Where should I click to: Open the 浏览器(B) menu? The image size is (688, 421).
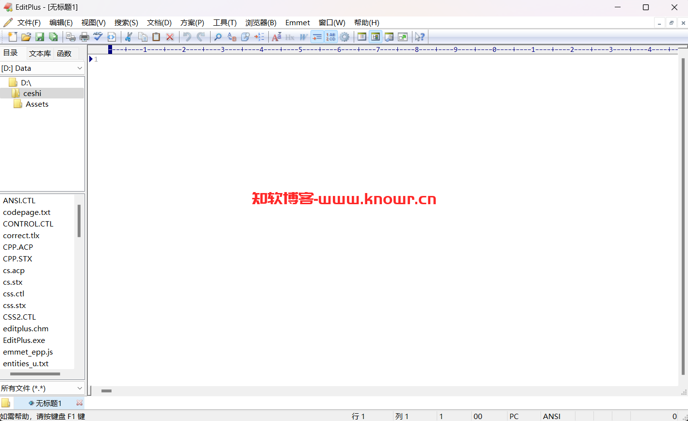pos(261,23)
